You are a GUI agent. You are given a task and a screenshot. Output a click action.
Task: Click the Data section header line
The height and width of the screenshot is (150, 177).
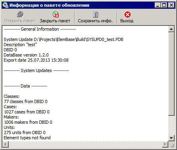(25, 86)
